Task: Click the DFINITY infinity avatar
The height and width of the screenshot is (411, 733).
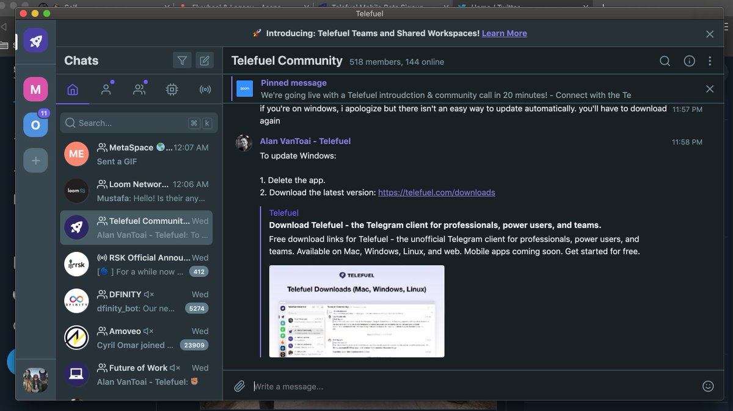Action: click(76, 301)
